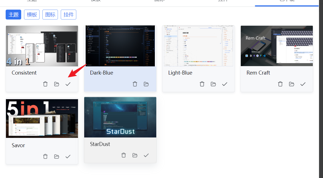Open the Savor 5 in 1 preview
This screenshot has height=178, width=323.
coord(42,118)
